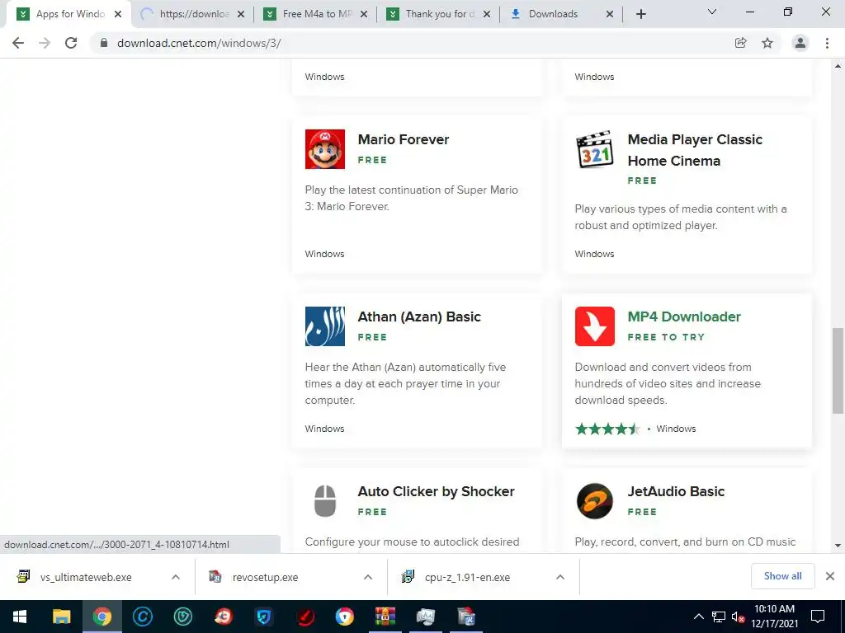Go forward using the forward arrow
The height and width of the screenshot is (633, 845).
click(x=45, y=43)
